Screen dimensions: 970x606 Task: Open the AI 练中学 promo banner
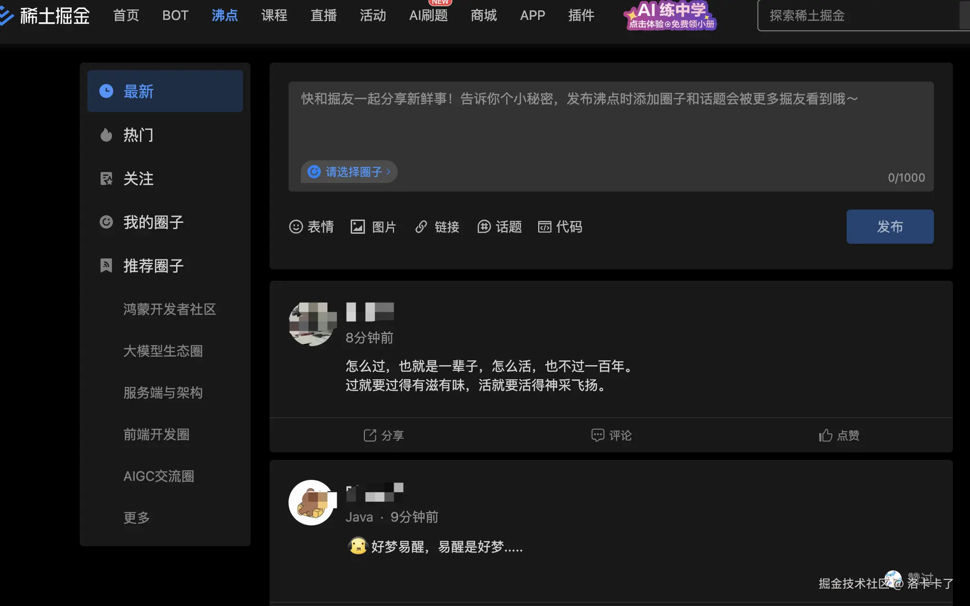pos(671,16)
